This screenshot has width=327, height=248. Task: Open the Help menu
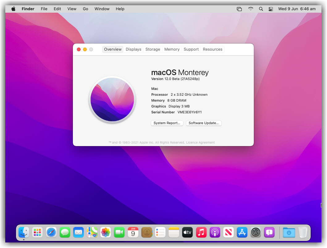120,9
